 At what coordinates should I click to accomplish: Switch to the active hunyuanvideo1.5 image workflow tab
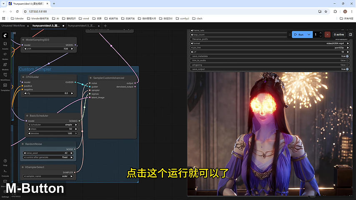pyautogui.click(x=46, y=26)
